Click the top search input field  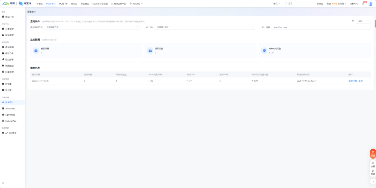pos(298,3)
